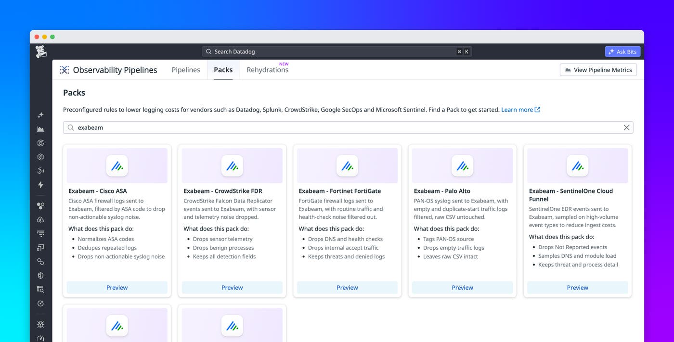674x342 pixels.
Task: Click external link icon beside Learn more
Action: 537,110
